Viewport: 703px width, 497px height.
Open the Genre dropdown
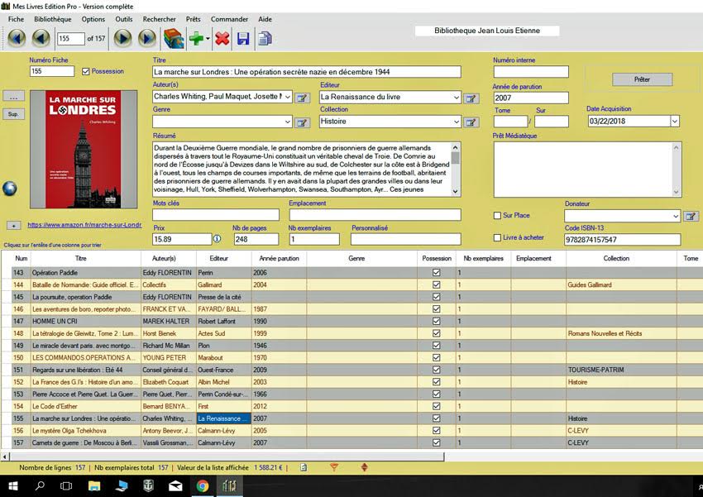click(288, 122)
